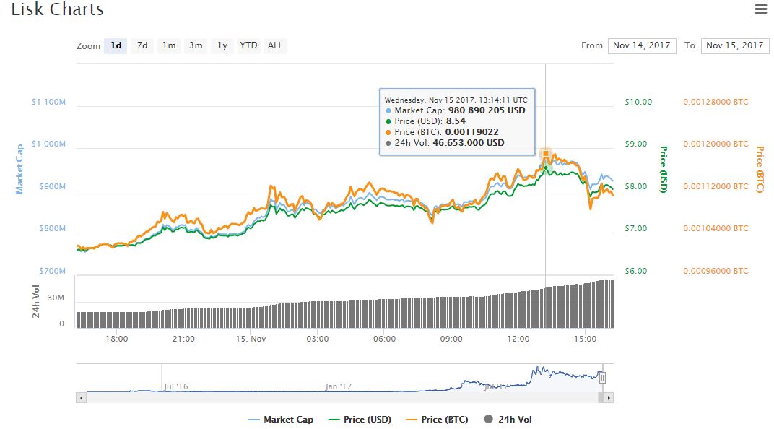The image size is (774, 429).
Task: Click the ALL zoom button
Action: [x=275, y=45]
